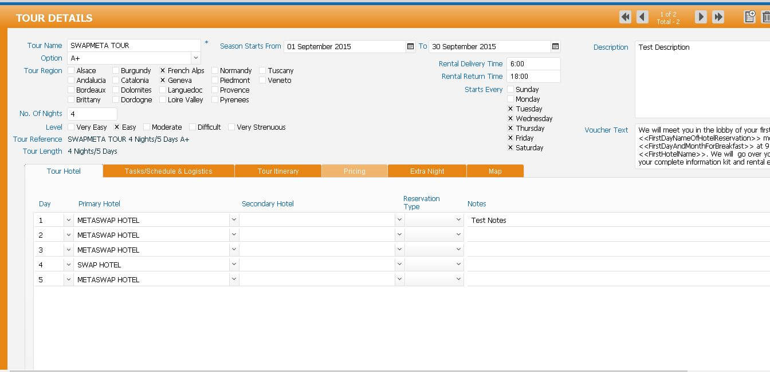Open the Extra Night tab

427,171
